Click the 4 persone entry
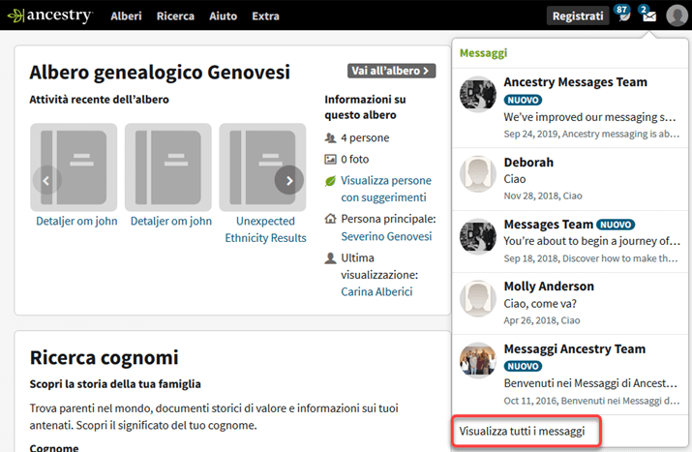The image size is (692, 452). (x=365, y=137)
